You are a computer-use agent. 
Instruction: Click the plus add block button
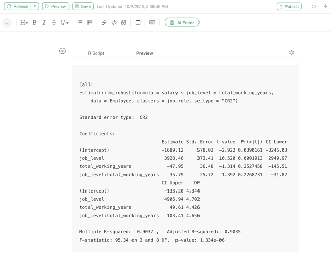click(7, 23)
